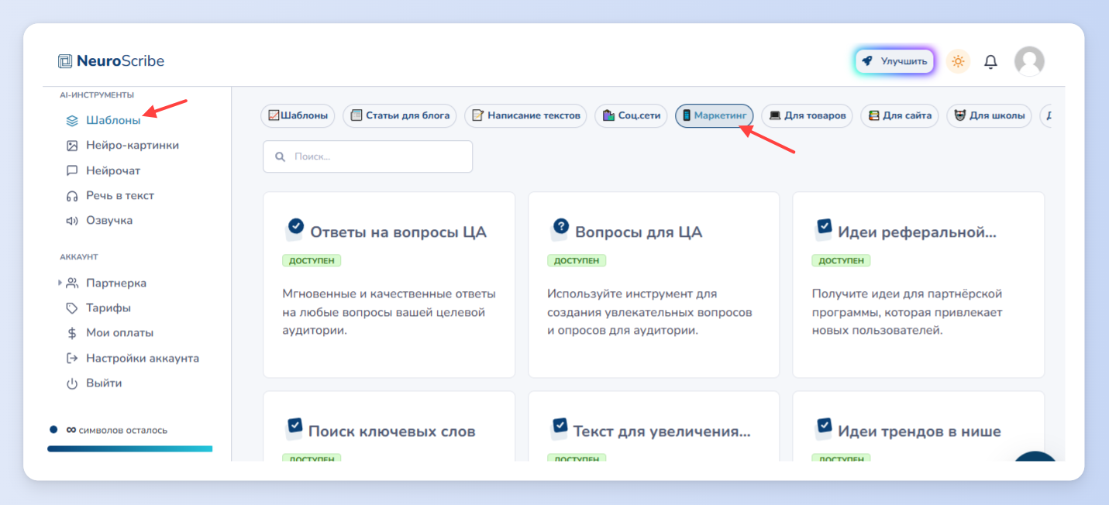The width and height of the screenshot is (1109, 505).
Task: Click the Поиск... search input field
Action: point(368,156)
